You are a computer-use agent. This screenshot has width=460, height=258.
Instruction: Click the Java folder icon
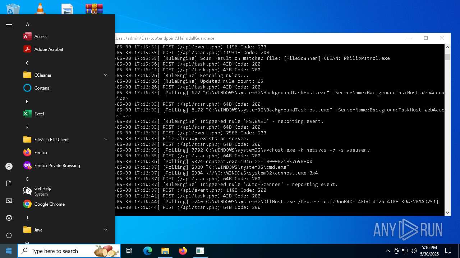(x=27, y=230)
